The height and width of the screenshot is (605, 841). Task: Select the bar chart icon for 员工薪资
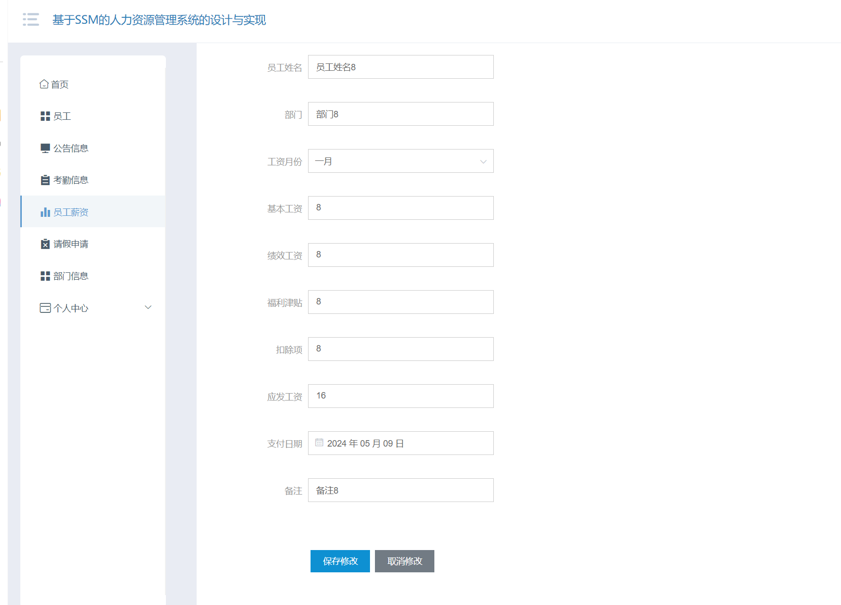[45, 212]
